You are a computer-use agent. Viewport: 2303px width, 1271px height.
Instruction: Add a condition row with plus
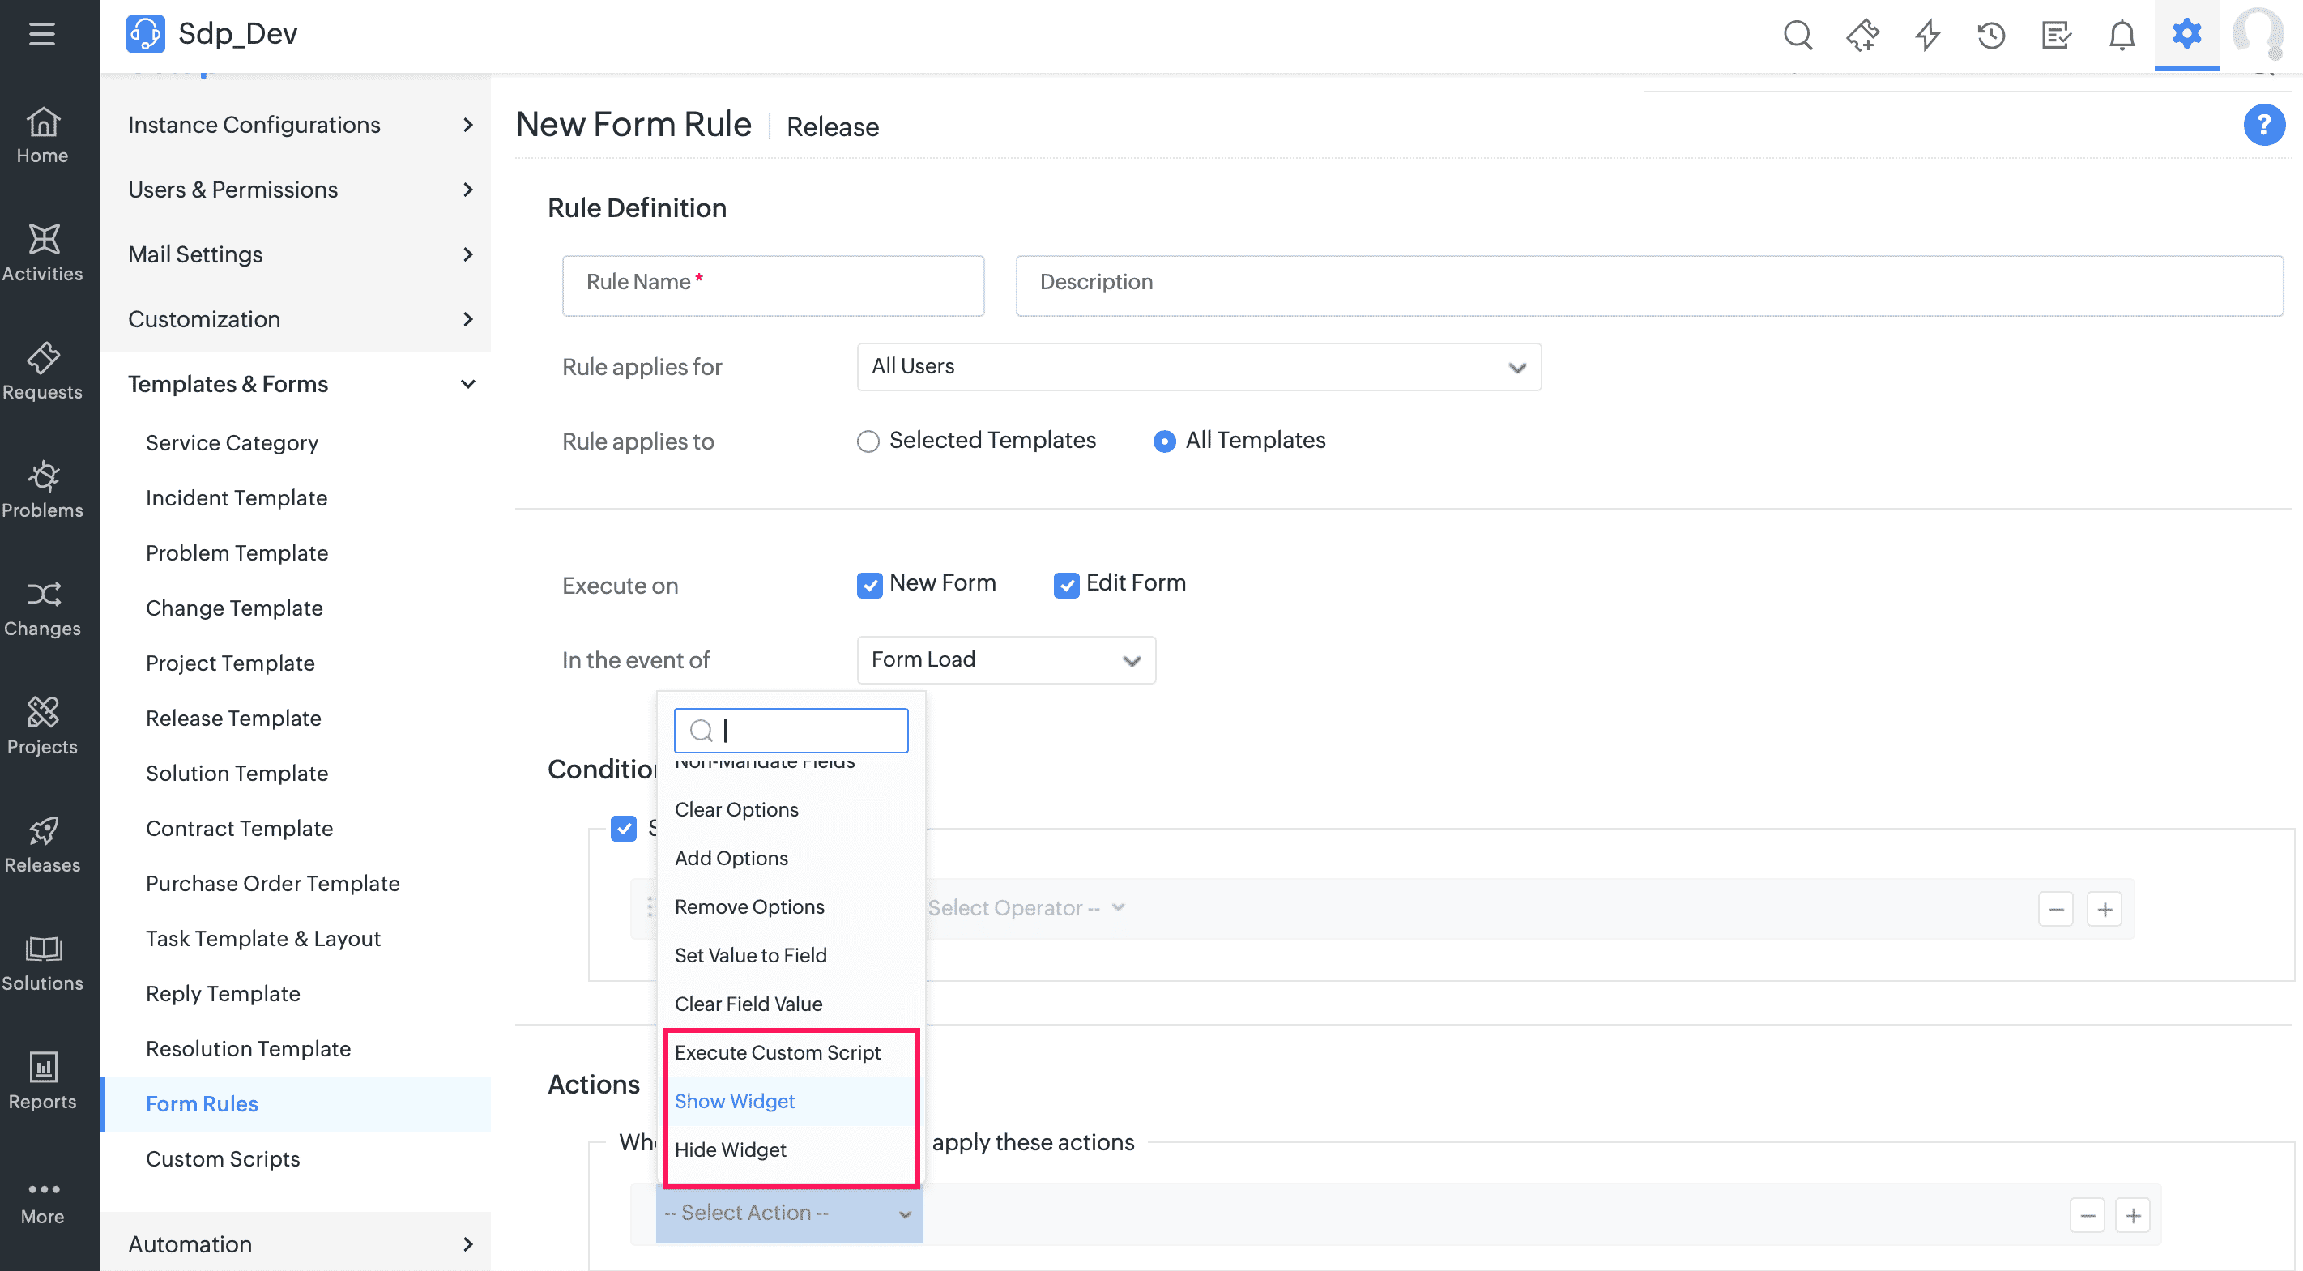(x=2105, y=909)
